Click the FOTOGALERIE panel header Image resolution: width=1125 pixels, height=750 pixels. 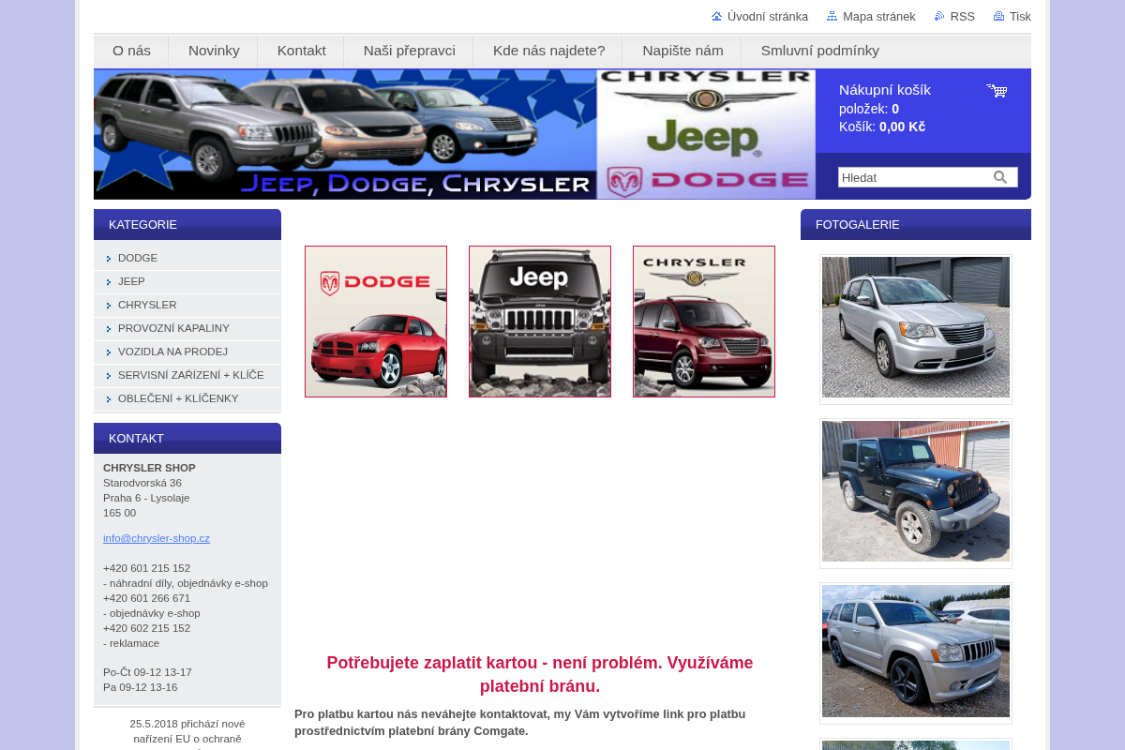(x=916, y=225)
